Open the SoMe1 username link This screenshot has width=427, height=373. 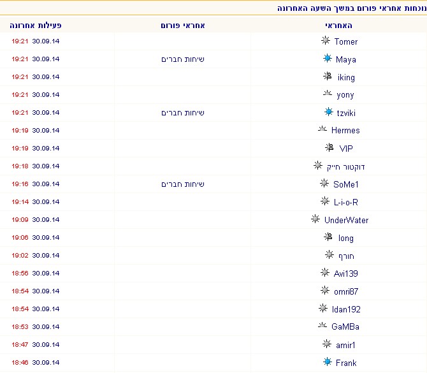346,184
